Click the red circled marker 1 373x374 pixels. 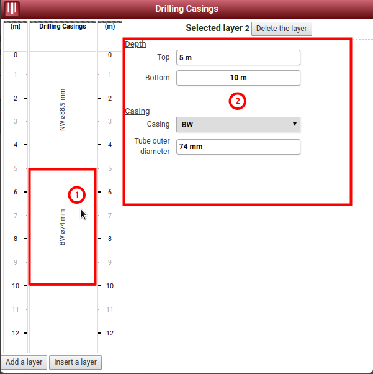(x=76, y=194)
